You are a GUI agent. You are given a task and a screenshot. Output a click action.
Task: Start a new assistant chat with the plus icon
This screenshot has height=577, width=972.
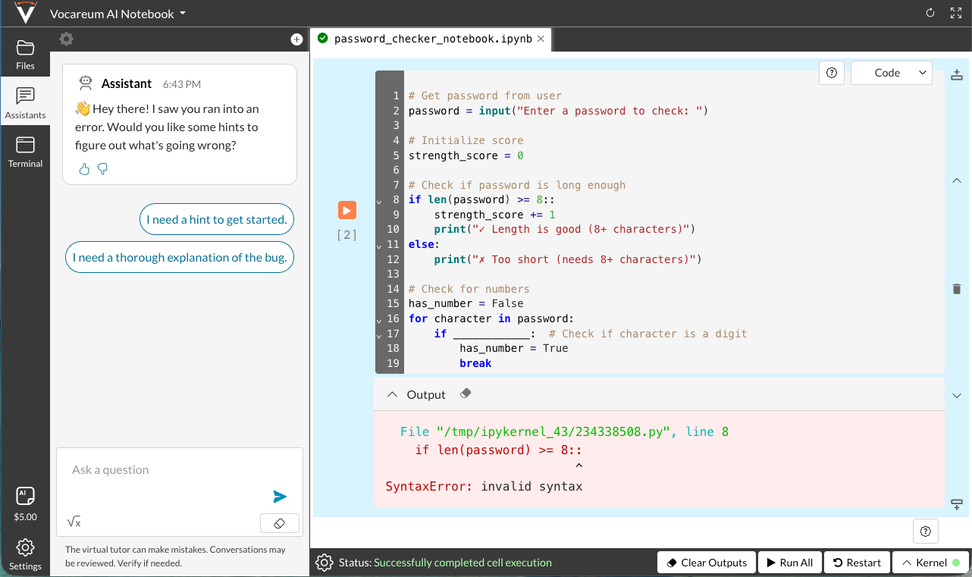(x=296, y=39)
